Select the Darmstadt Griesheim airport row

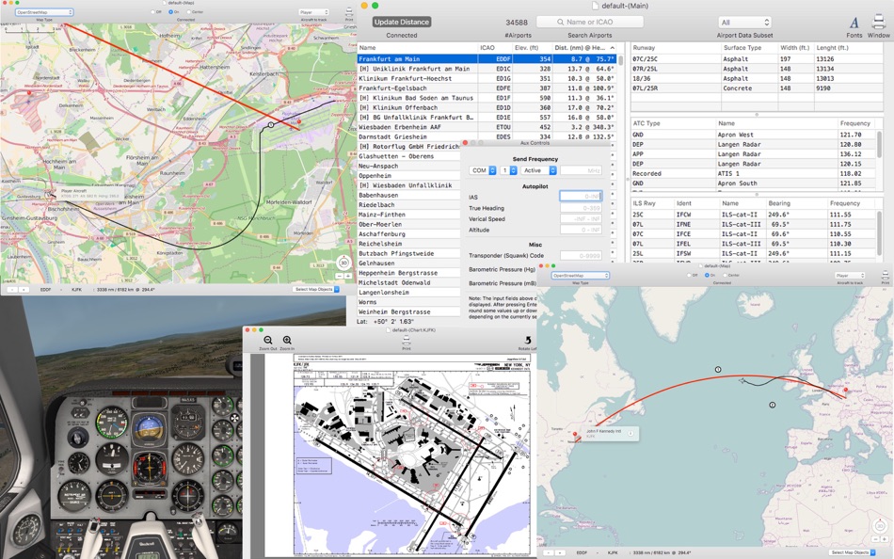(x=487, y=136)
